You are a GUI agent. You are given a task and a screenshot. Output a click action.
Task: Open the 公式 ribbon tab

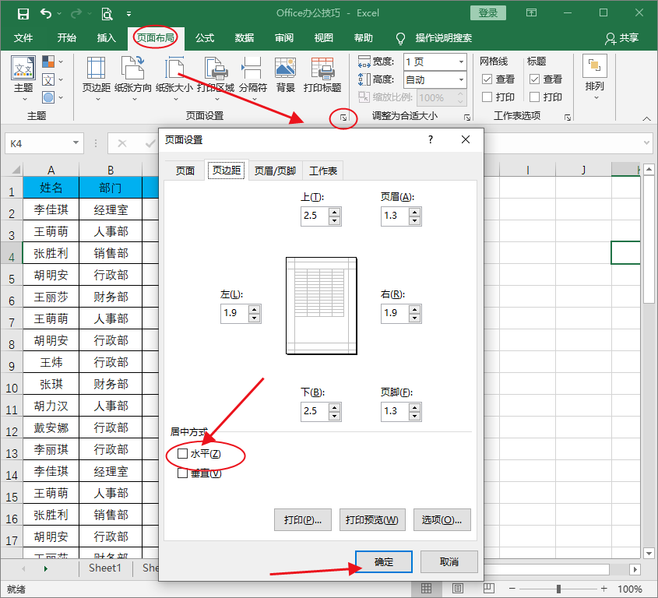205,37
